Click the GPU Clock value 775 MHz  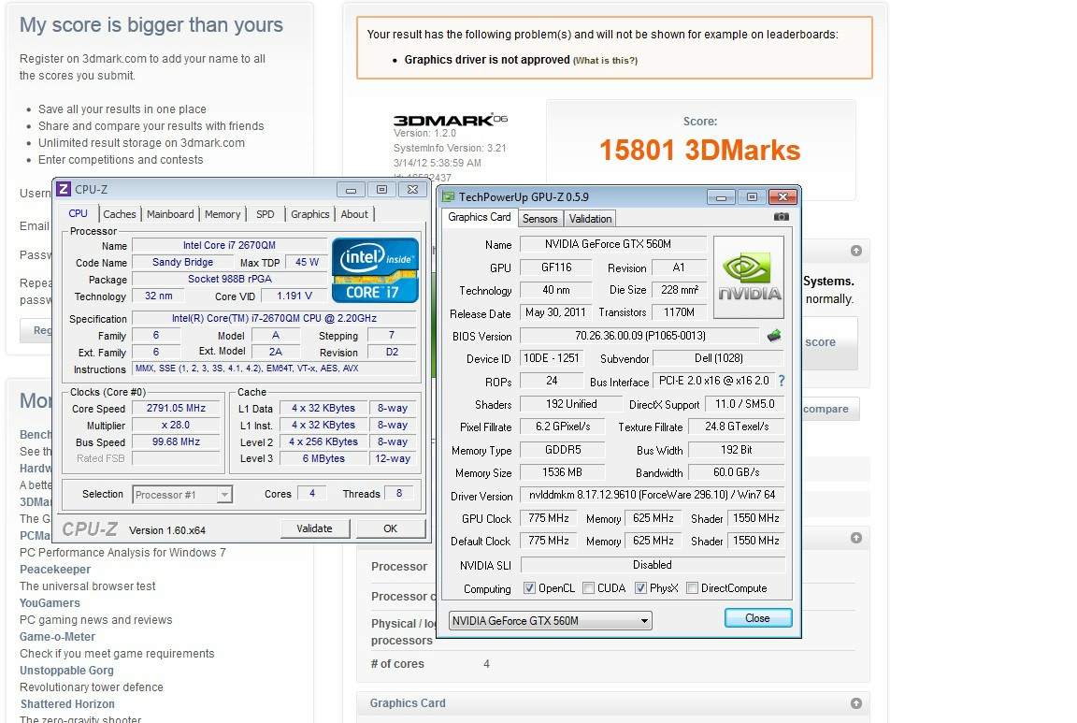549,518
